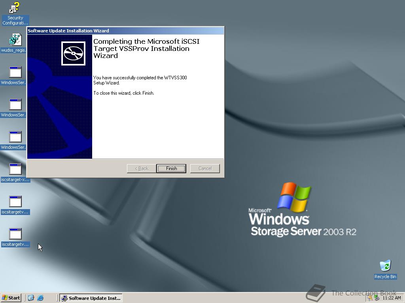Click the greyed-out Back button
The image size is (405, 303).
[142, 168]
